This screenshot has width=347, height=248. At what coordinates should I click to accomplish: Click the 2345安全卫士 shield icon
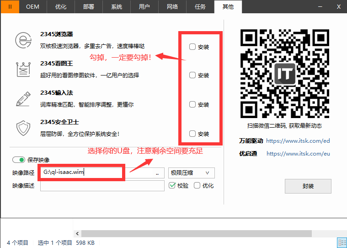(x=23, y=128)
